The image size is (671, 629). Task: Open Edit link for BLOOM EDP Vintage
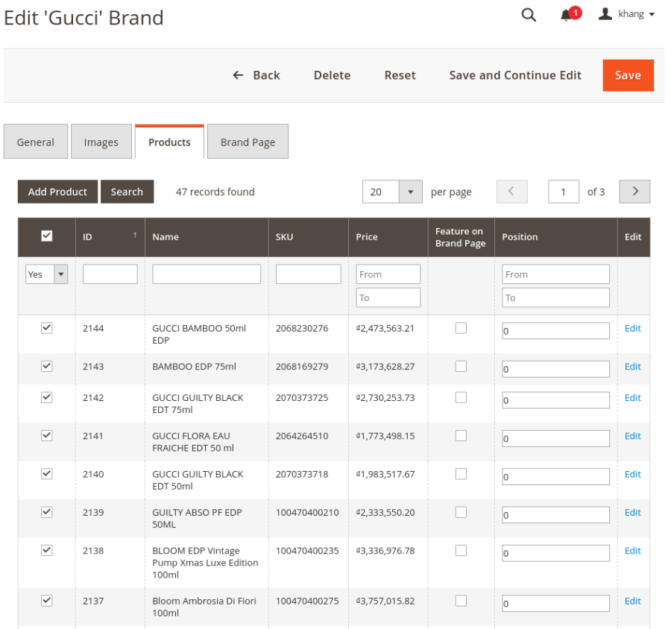point(632,550)
